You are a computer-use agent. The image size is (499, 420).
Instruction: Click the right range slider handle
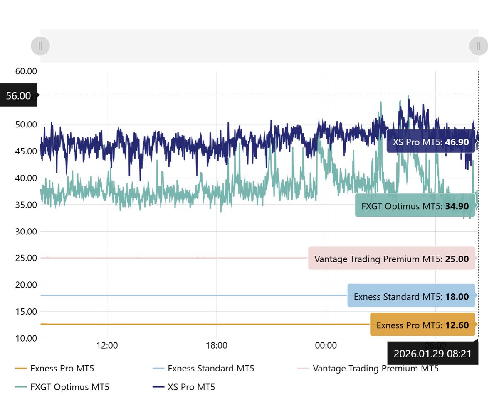tap(479, 46)
